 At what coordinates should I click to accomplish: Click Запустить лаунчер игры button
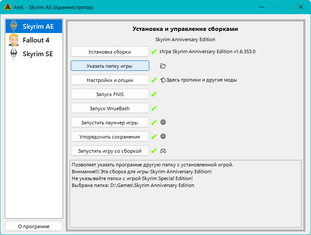(x=110, y=123)
